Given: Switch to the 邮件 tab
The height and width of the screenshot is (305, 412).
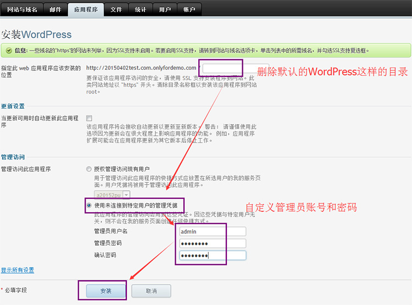Looking at the screenshot, I should (x=55, y=9).
